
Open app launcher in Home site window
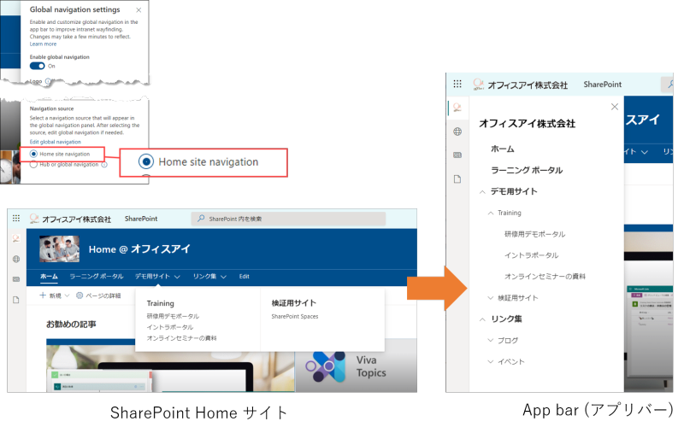pos(16,219)
